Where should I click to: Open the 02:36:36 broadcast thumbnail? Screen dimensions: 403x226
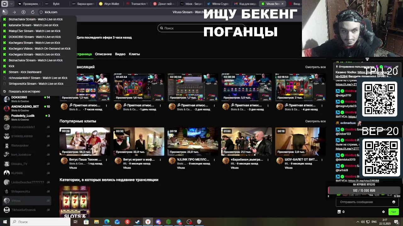coord(246,87)
